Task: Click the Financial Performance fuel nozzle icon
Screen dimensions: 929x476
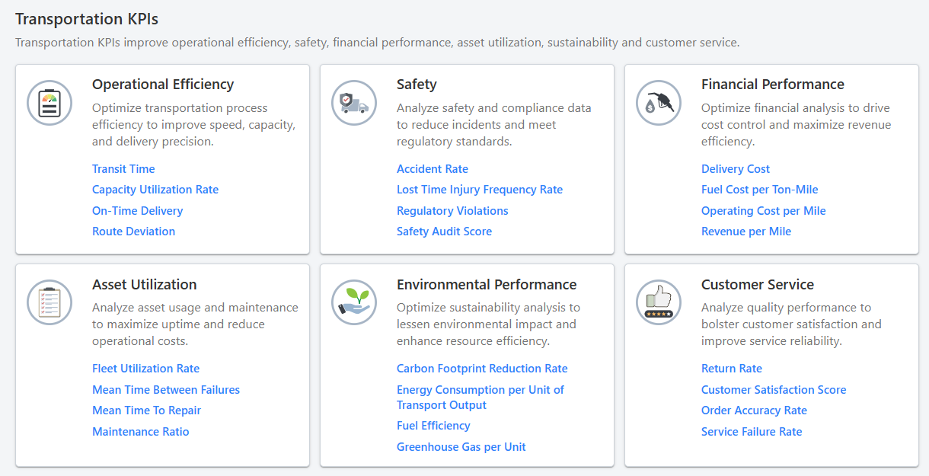Action: [x=659, y=103]
